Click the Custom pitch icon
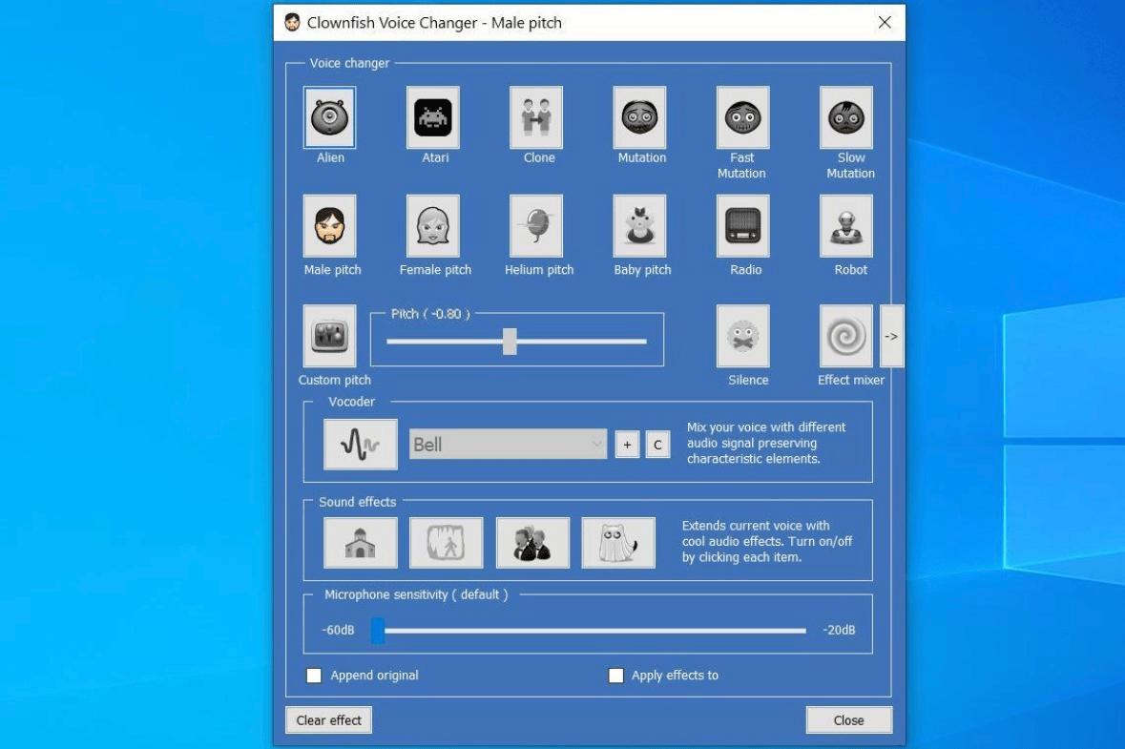Image resolution: width=1125 pixels, height=749 pixels. 329,336
